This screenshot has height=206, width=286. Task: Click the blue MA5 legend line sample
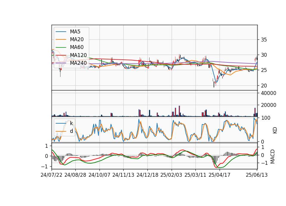click(61, 32)
